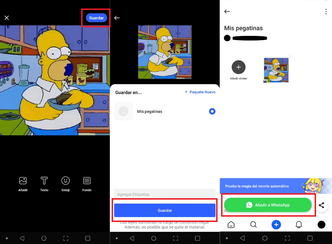Tap Android back button in the save screen
This screenshot has height=244, width=332.
tap(132, 238)
